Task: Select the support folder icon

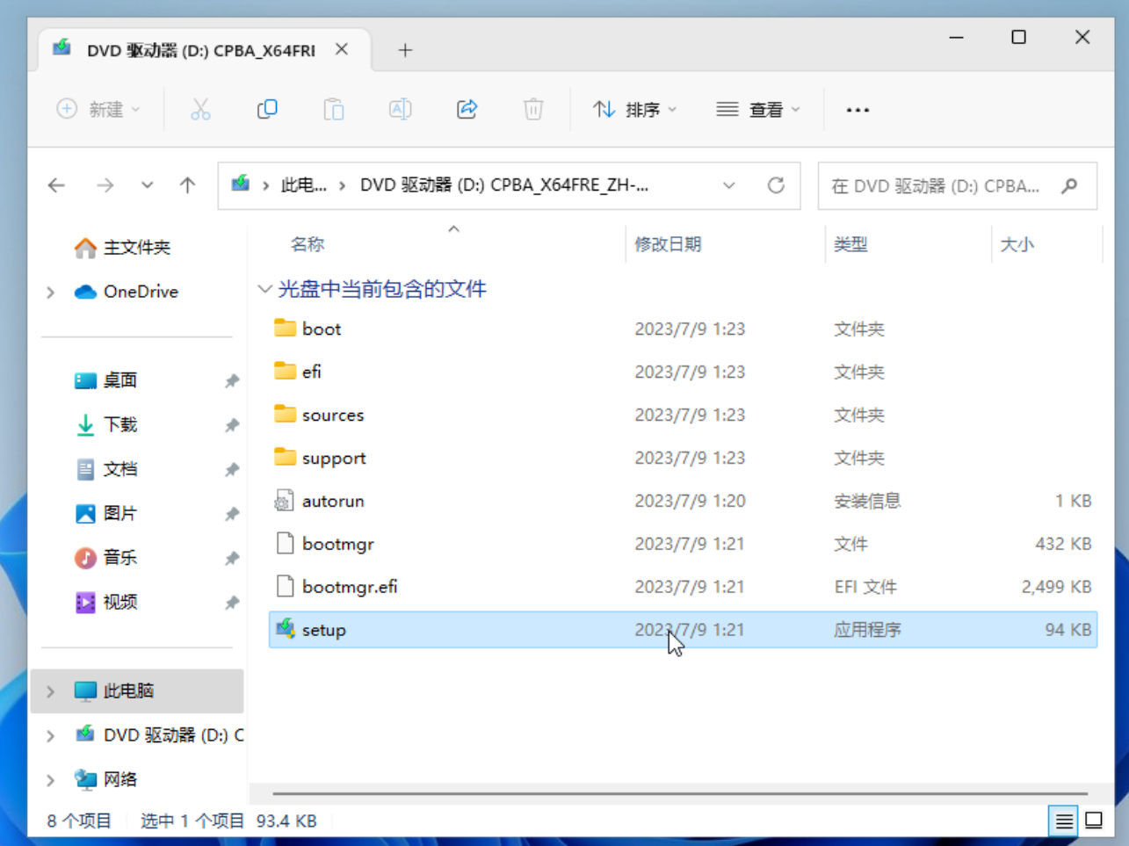Action: click(285, 458)
